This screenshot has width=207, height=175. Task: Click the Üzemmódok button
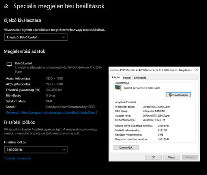(126, 147)
